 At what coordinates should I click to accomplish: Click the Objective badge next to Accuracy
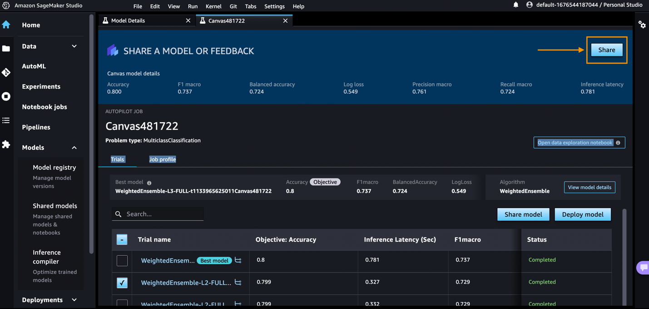click(325, 182)
